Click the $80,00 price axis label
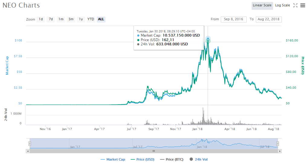Viewport: 308px width, 163px height. pos(291,72)
